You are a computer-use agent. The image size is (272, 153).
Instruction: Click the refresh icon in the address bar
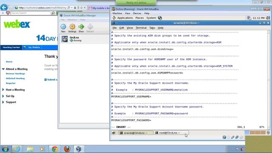[x=81, y=8]
